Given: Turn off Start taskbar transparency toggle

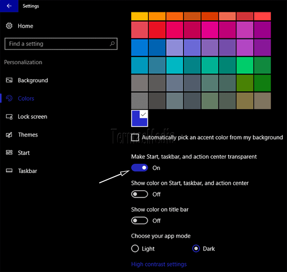Looking at the screenshot, I should pyautogui.click(x=140, y=168).
